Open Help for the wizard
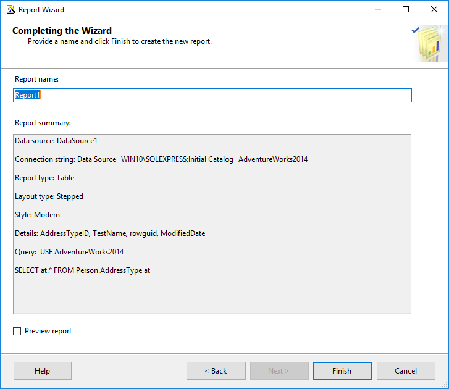This screenshot has width=449, height=389. 42,371
